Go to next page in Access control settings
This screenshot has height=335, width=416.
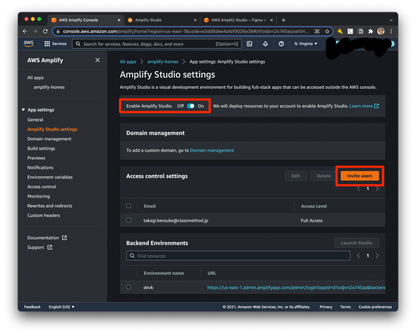point(377,189)
